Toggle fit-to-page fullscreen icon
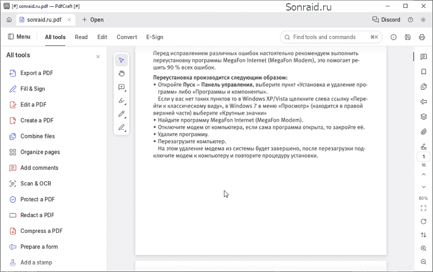This screenshot has width=433, height=272. click(423, 208)
